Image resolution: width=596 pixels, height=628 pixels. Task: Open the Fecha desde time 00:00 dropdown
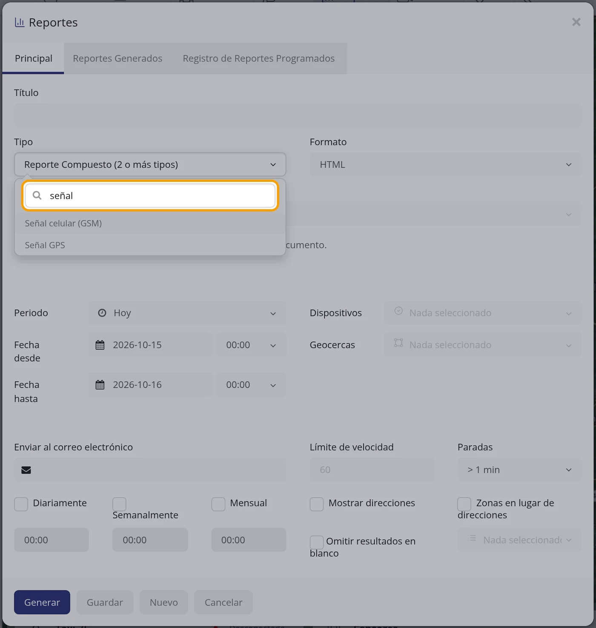[x=251, y=345]
